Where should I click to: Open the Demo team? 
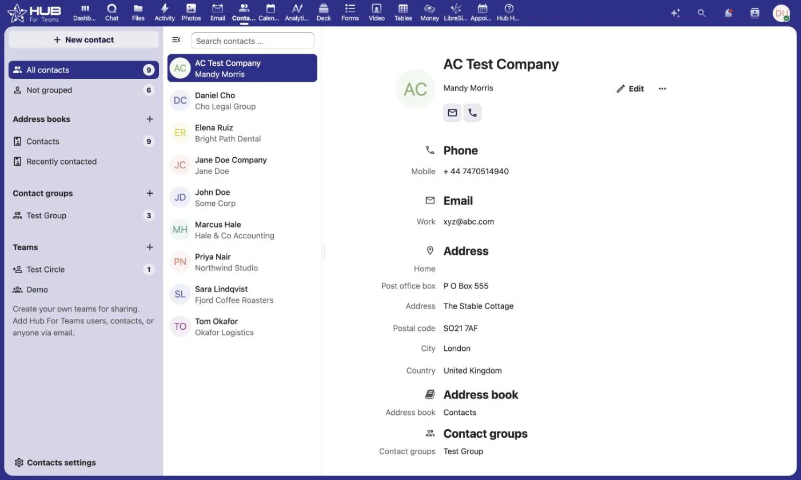(83, 289)
